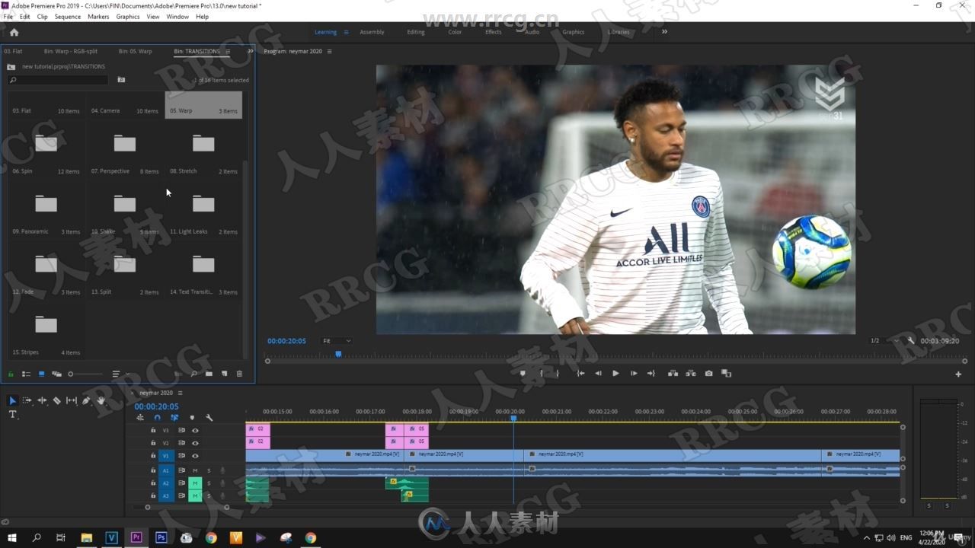Select the Razor tool
Image resolution: width=975 pixels, height=548 pixels.
click(x=56, y=400)
